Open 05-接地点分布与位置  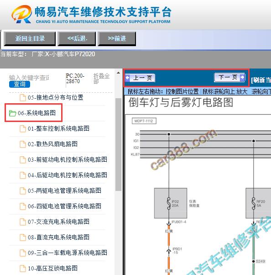55,97
